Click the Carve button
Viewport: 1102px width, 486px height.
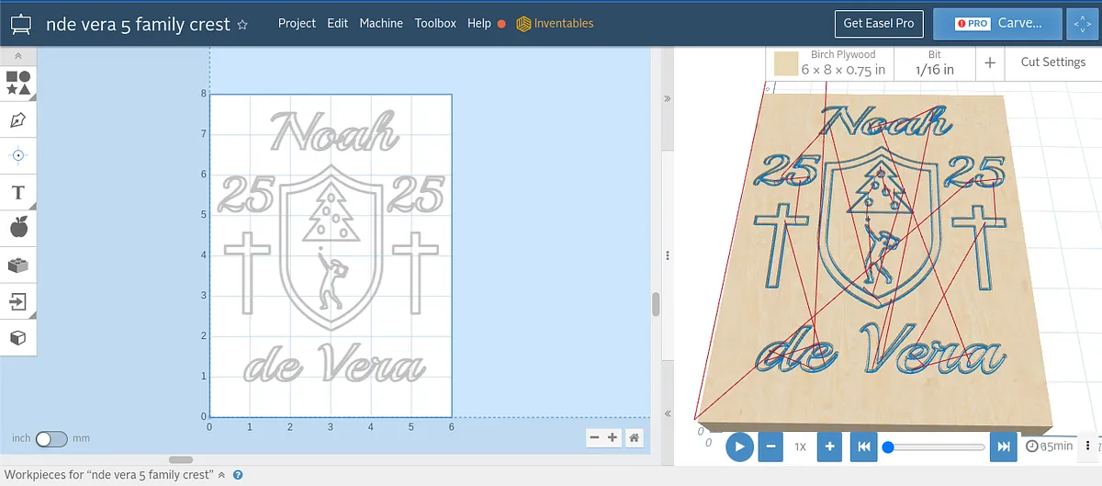[997, 24]
